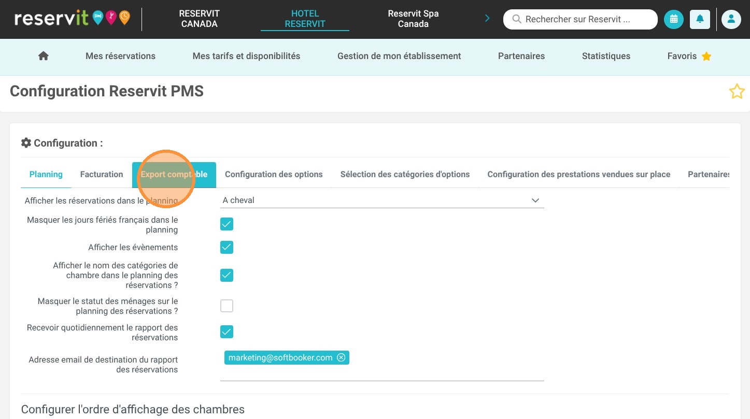This screenshot has width=750, height=419.
Task: Open Partenaires menu in navigation bar
Action: tap(521, 56)
